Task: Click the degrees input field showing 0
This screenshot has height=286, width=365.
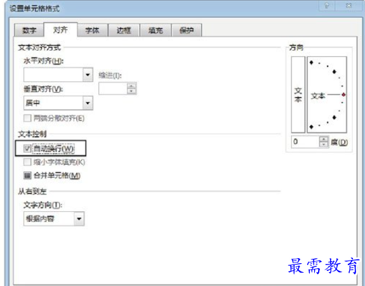Action: (305, 141)
